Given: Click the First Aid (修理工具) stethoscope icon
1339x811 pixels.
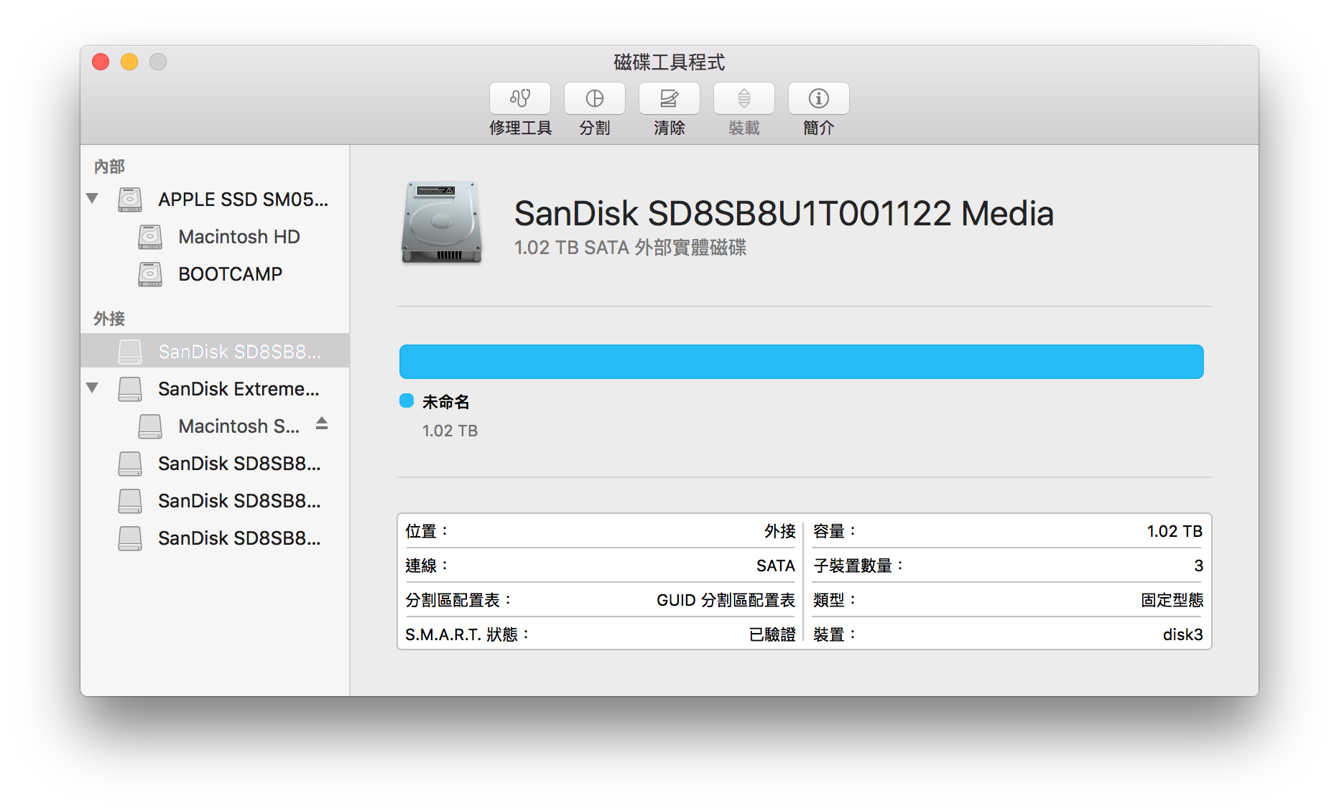Looking at the screenshot, I should (520, 98).
